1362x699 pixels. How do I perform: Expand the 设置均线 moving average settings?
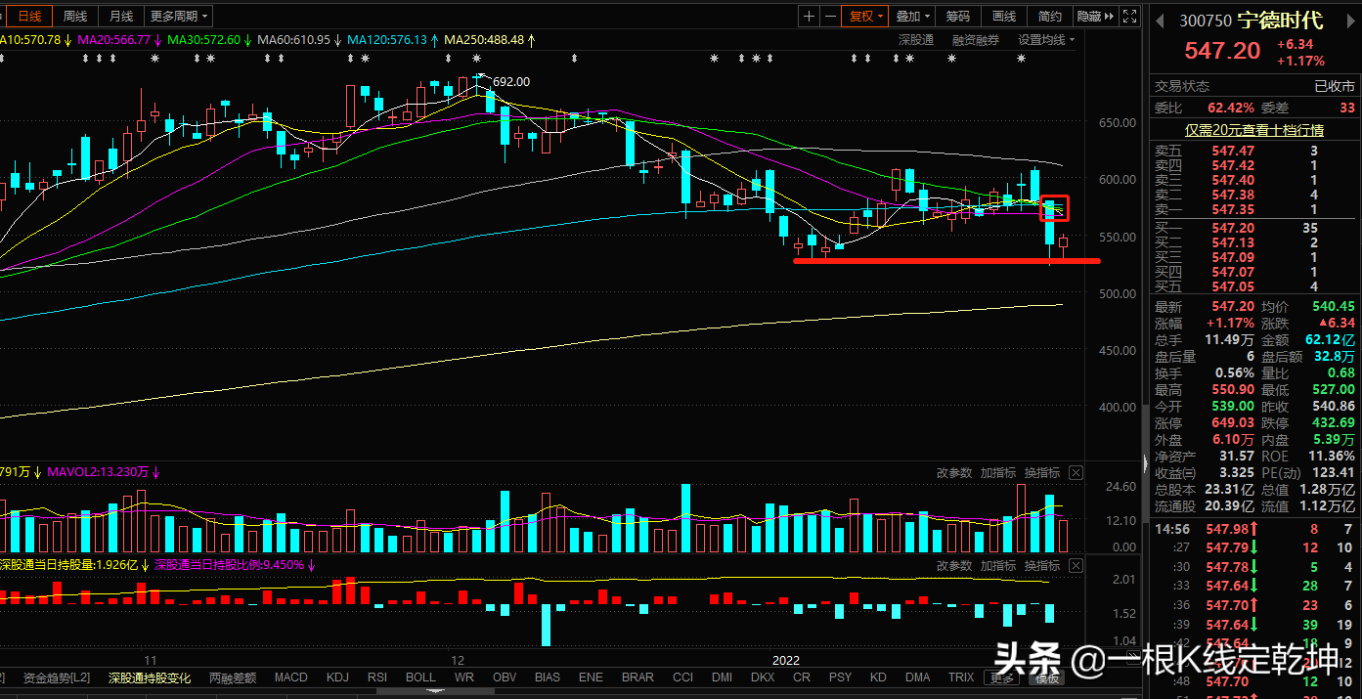click(x=1045, y=40)
